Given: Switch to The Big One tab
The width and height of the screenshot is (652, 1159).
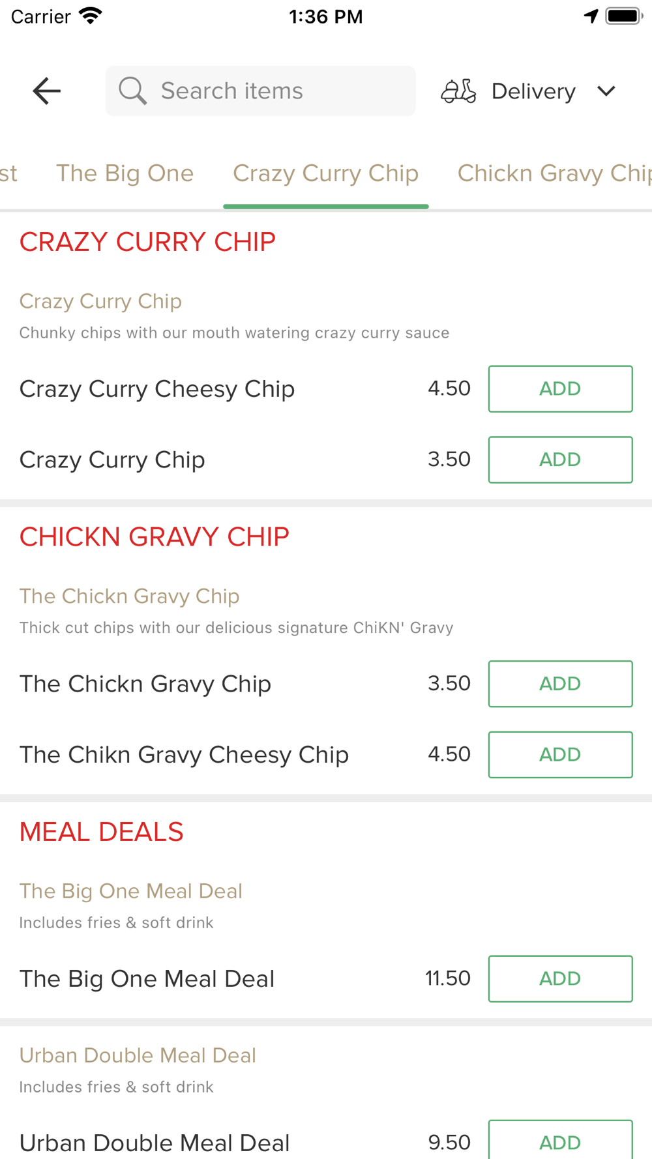Looking at the screenshot, I should pyautogui.click(x=125, y=173).
